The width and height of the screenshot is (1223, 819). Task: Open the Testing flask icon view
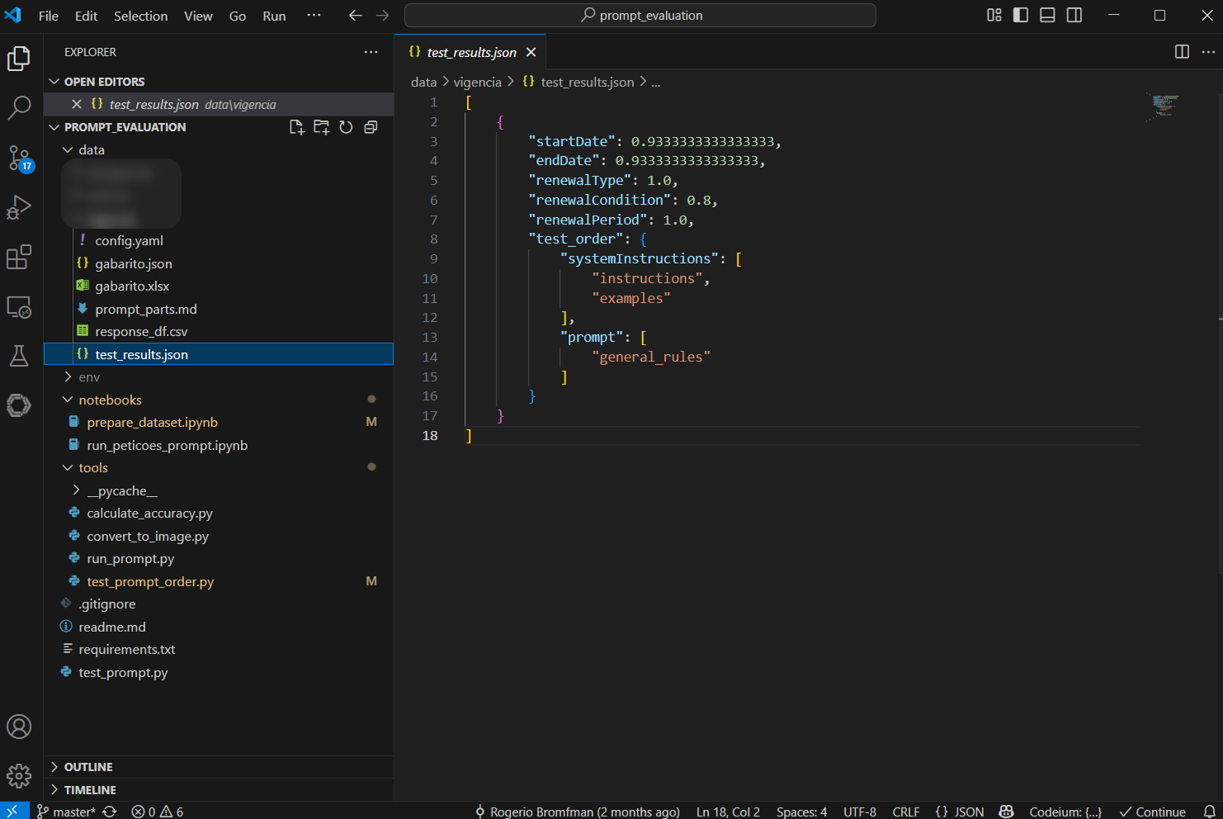coord(19,356)
